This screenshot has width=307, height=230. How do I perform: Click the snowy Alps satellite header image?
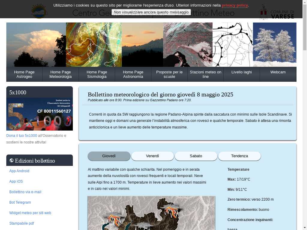188,45
